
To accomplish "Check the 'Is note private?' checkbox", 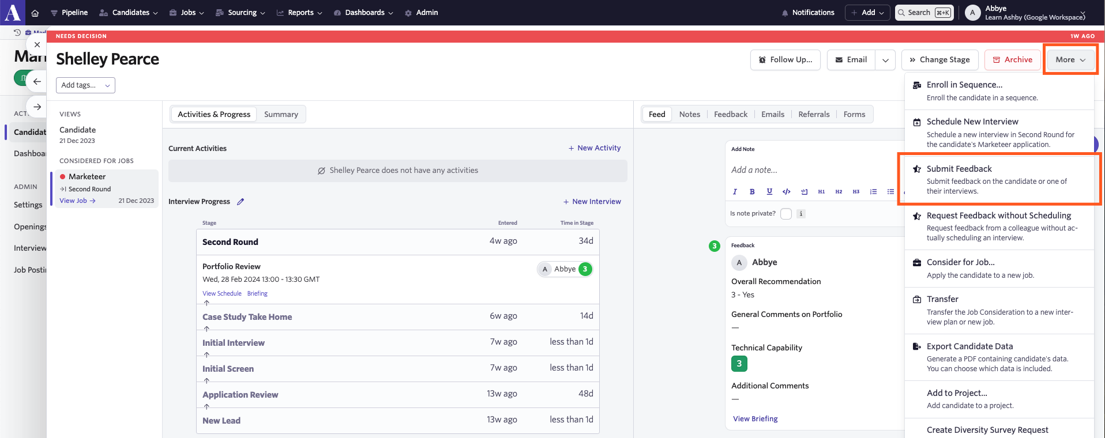I will 786,214.
